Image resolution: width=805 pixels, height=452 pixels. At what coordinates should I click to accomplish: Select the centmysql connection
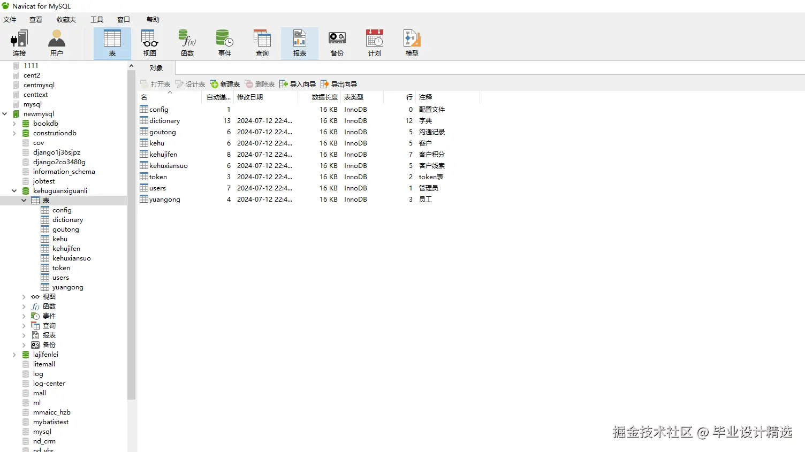(x=39, y=85)
